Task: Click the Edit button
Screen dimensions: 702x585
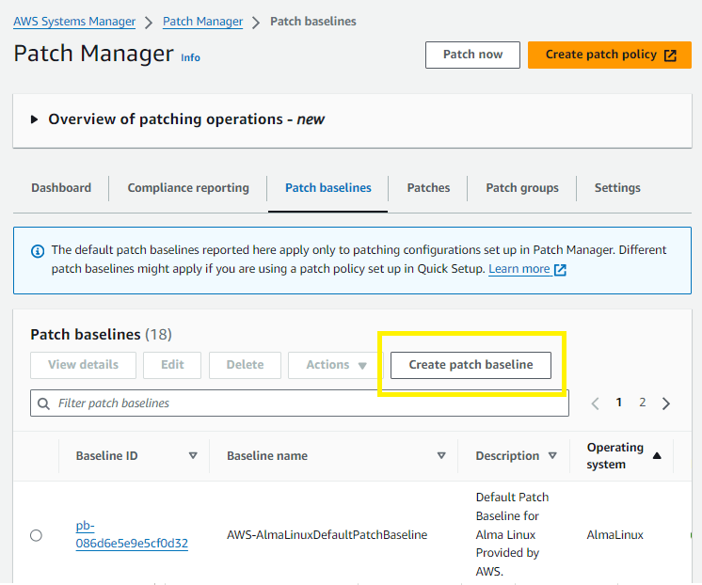Action: (x=172, y=365)
